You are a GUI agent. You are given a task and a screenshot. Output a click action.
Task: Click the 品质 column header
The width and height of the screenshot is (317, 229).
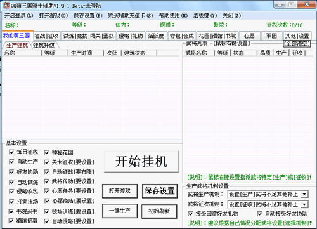coord(266,53)
